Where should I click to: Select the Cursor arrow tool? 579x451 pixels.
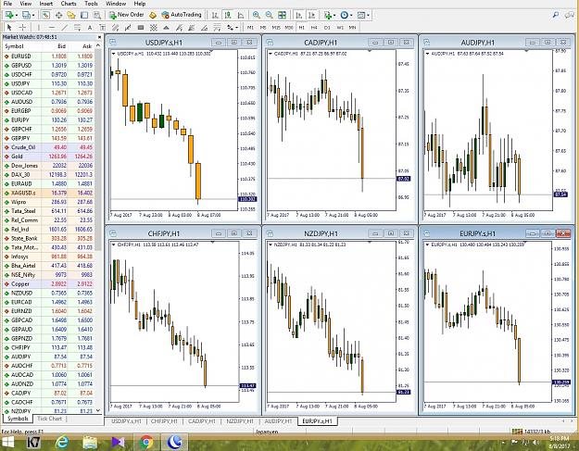pyautogui.click(x=9, y=27)
